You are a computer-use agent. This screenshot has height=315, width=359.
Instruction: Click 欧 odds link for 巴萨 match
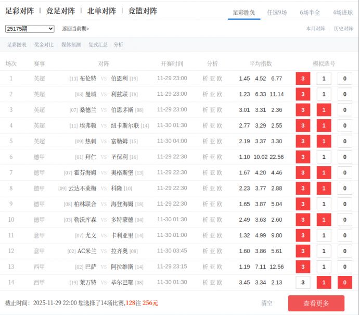click(x=220, y=267)
